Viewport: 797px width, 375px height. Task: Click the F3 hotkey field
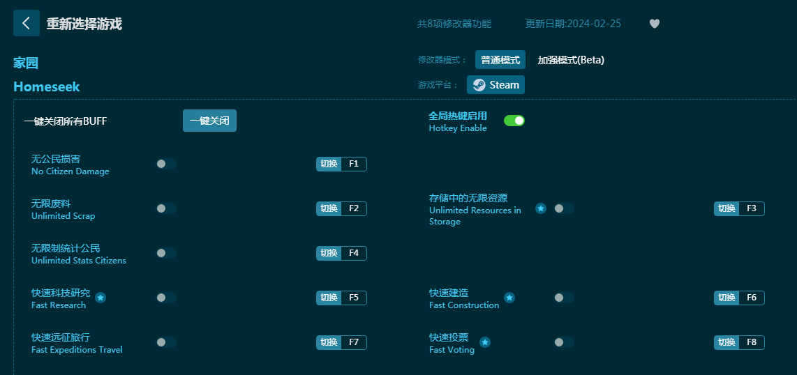pos(752,208)
